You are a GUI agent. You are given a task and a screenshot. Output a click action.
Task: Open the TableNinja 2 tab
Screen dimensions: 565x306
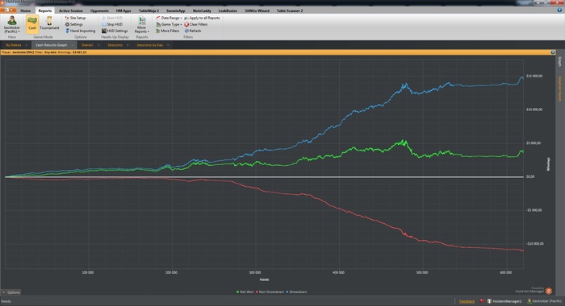click(149, 10)
